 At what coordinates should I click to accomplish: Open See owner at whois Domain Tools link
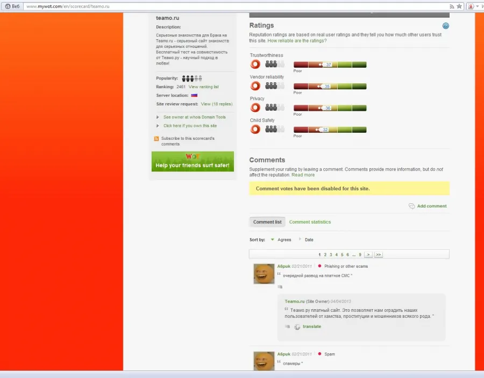coord(195,117)
